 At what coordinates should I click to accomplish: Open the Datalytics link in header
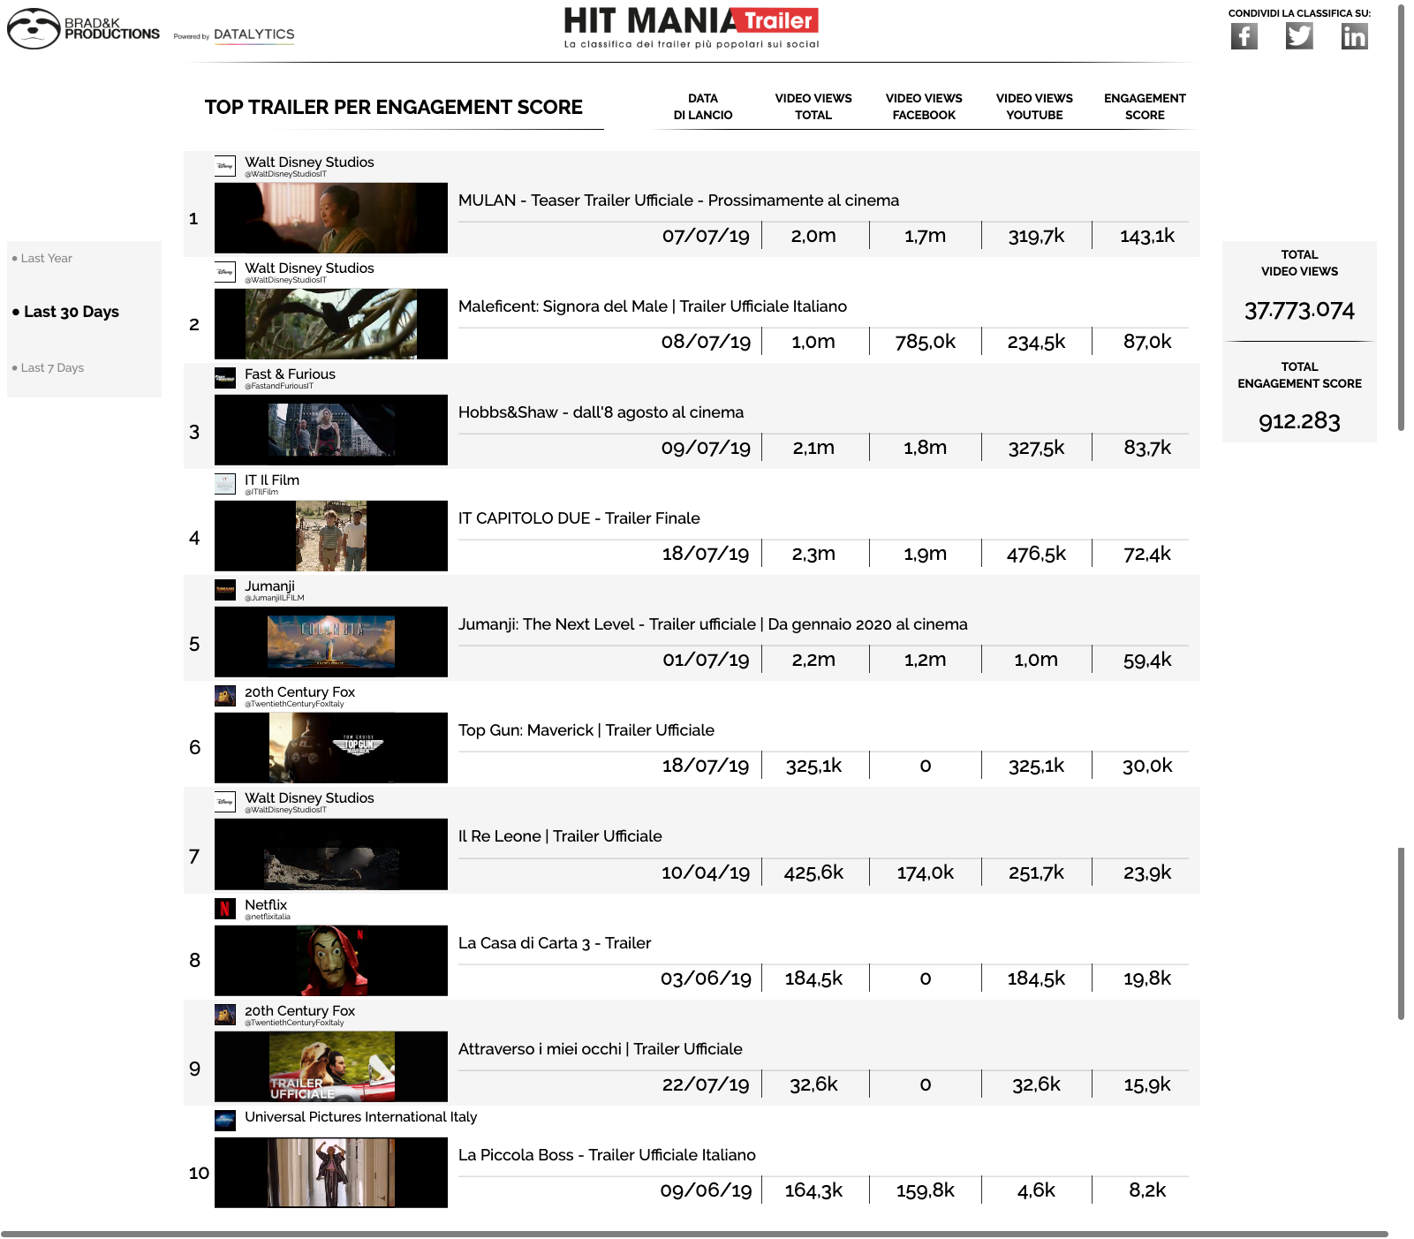(253, 34)
